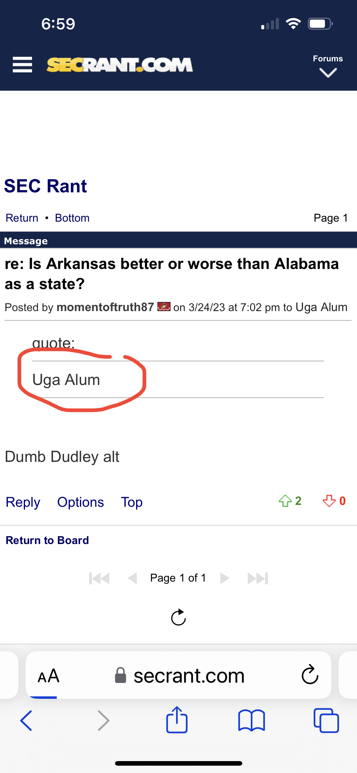Image resolution: width=357 pixels, height=773 pixels.
Task: Jump to Bottom link
Action: (x=72, y=218)
